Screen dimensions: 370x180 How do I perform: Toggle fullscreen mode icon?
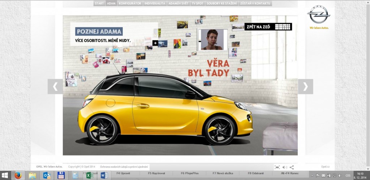click(277, 167)
